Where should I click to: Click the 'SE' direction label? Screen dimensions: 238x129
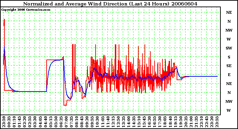click(x=229, y=66)
